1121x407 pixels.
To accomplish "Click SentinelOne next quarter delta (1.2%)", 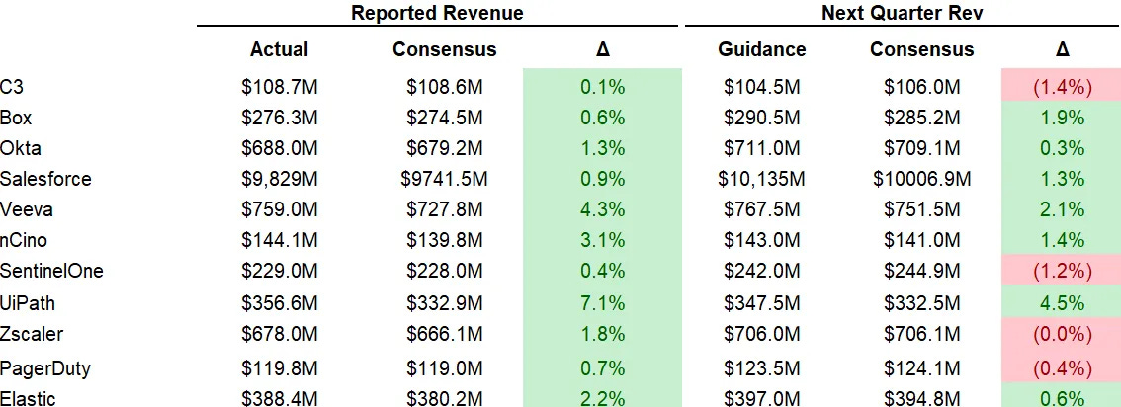I will point(1062,271).
